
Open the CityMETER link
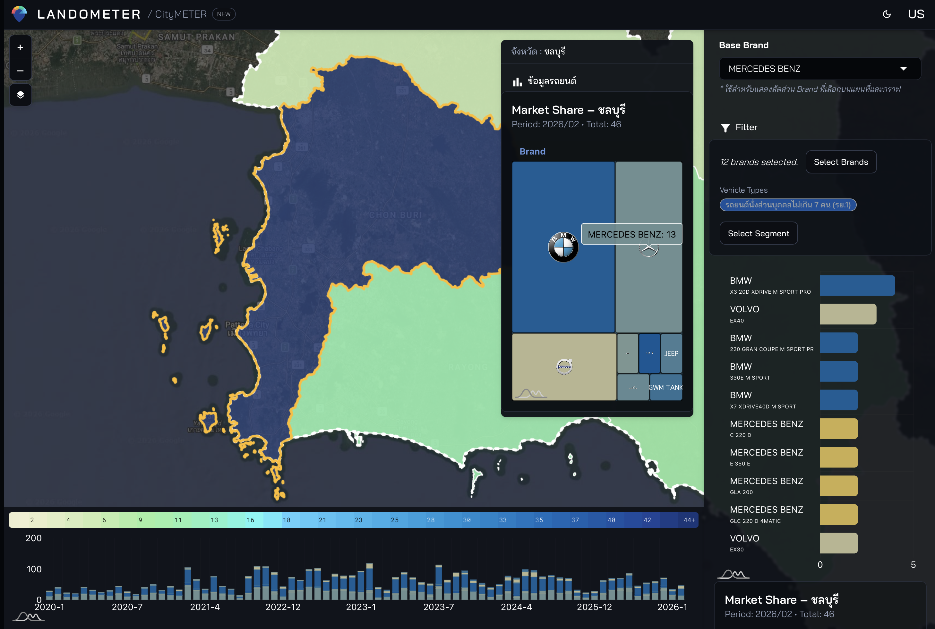point(181,14)
